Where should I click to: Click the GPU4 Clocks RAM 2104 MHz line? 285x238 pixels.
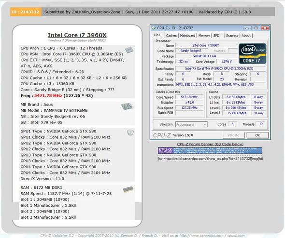click(65, 173)
